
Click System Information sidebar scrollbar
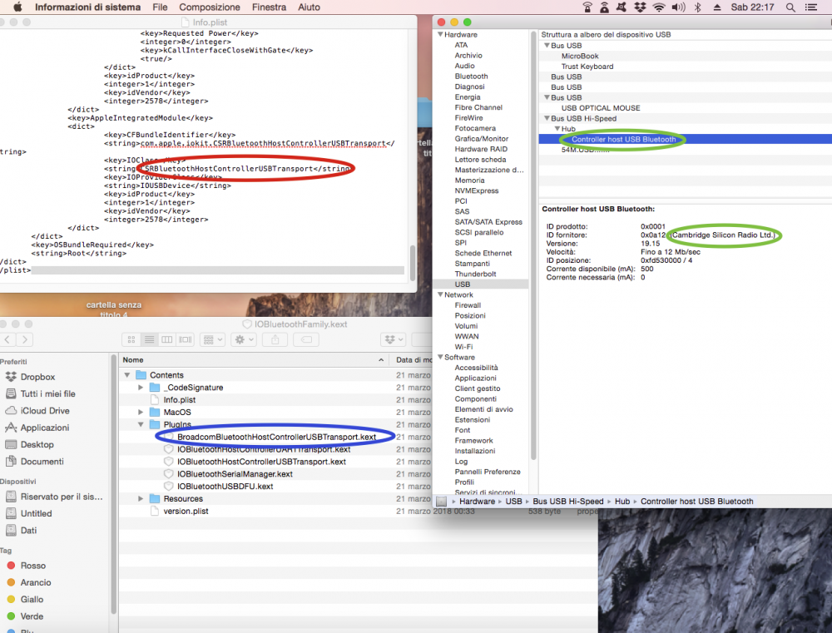tap(533, 244)
